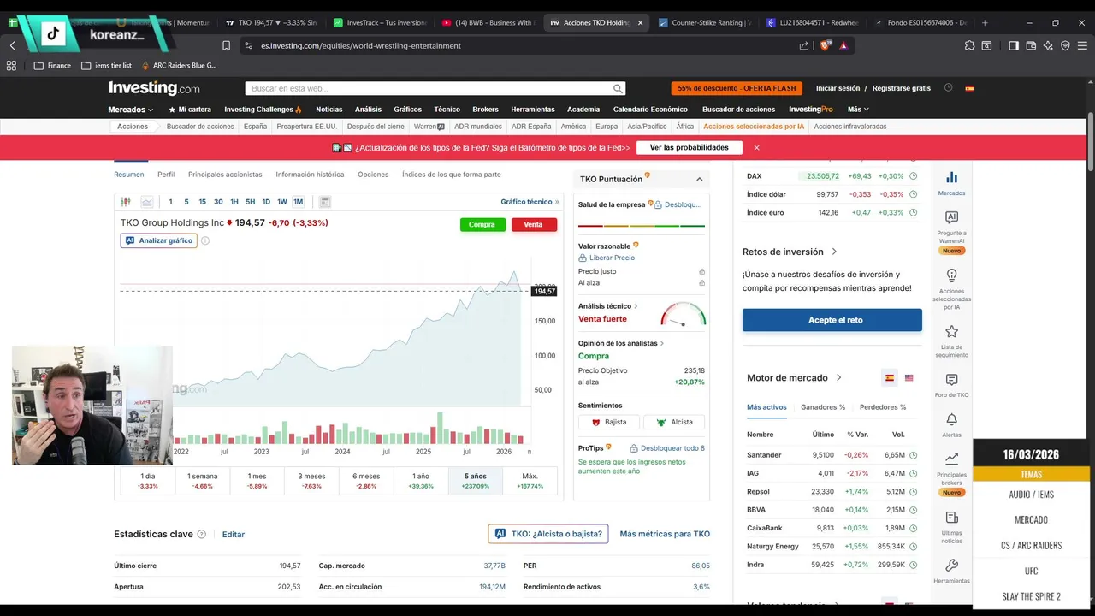Expand Retos de inversión arrow
This screenshot has width=1095, height=616.
coord(834,252)
